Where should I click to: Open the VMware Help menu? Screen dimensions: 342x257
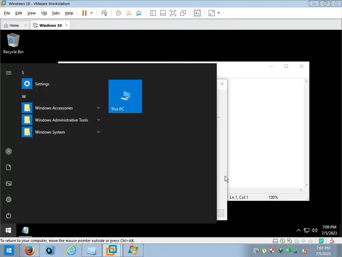click(69, 13)
